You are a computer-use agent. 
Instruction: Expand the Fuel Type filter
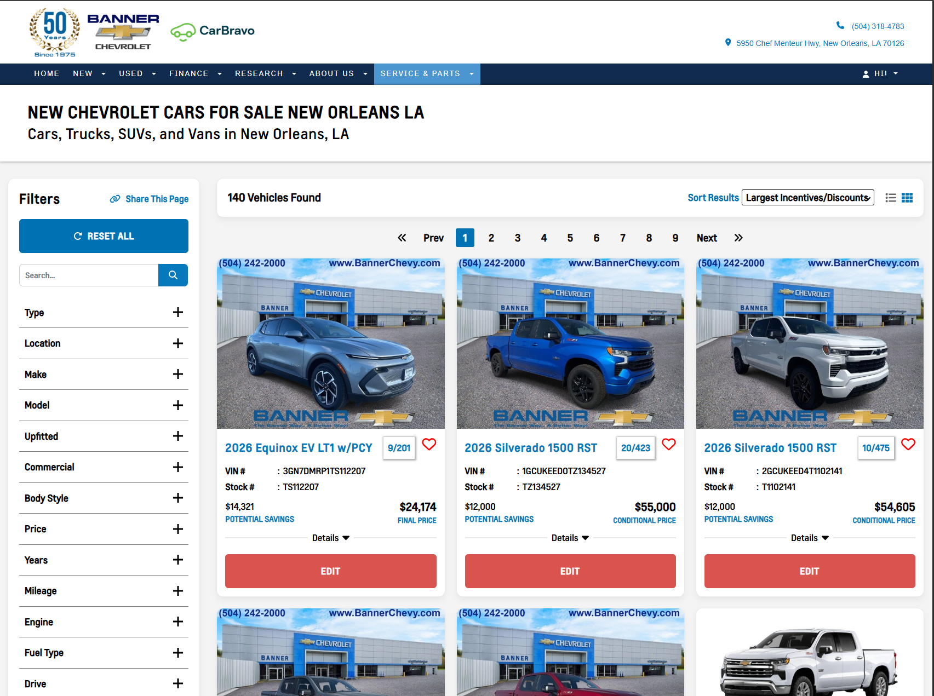(x=104, y=653)
